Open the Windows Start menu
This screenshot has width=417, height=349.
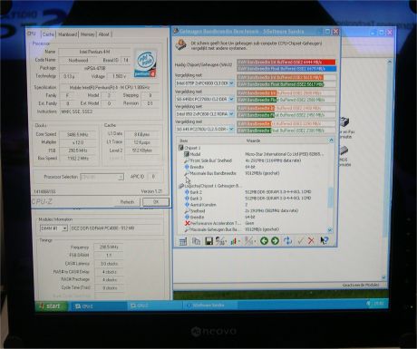50,306
